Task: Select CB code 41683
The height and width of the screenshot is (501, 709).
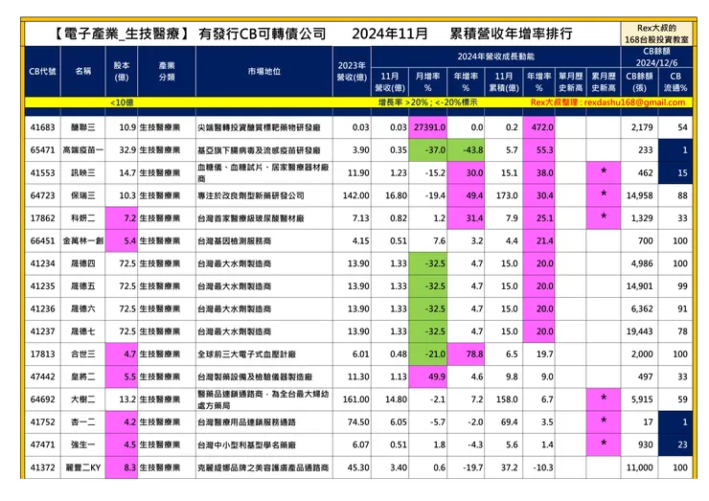Action: [42, 127]
